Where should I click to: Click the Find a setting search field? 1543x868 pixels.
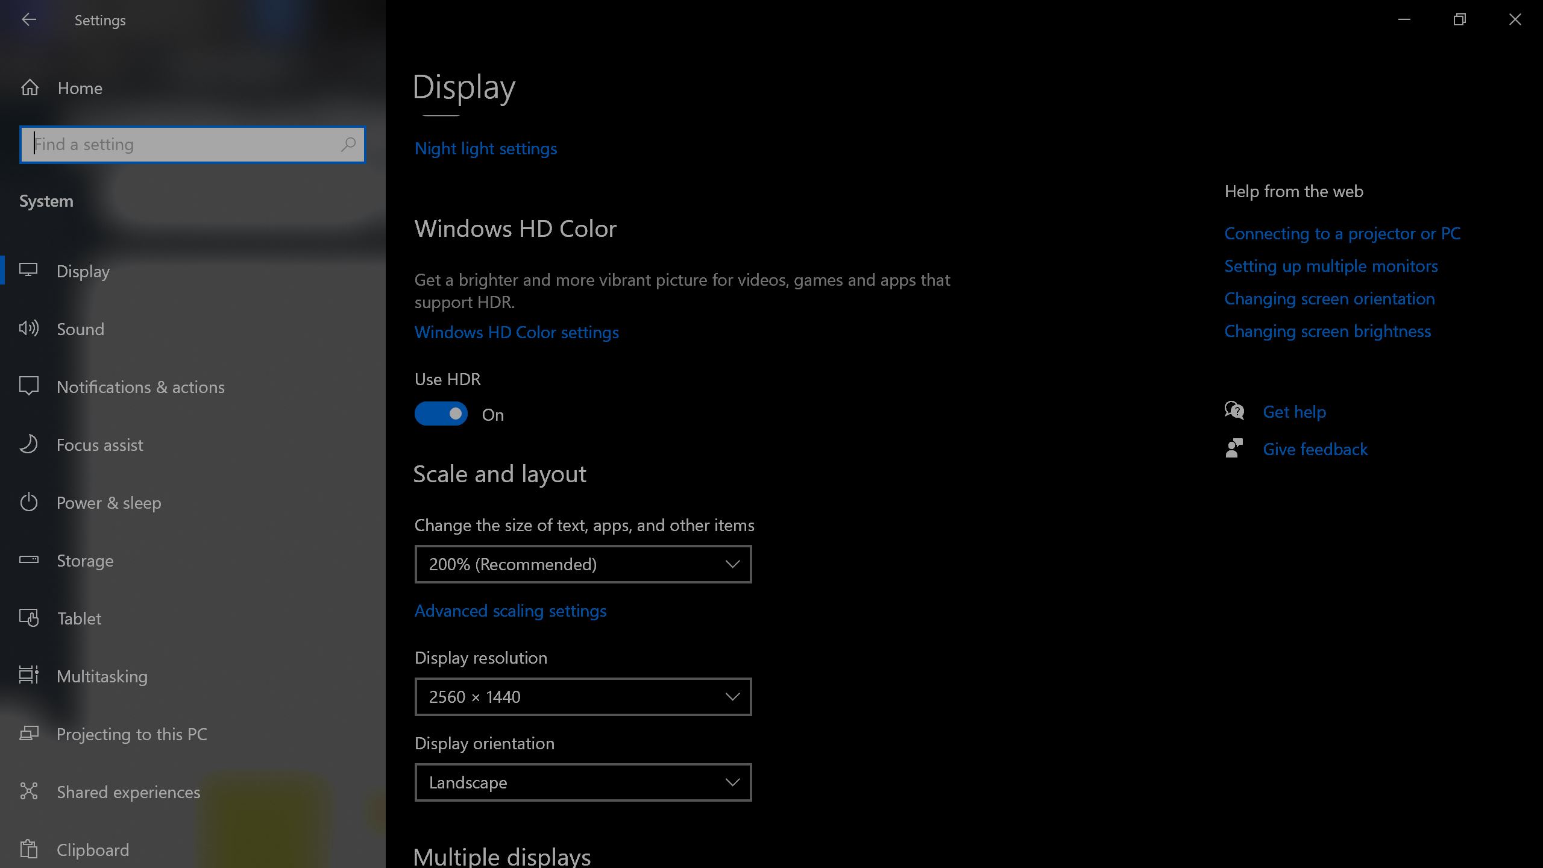(x=193, y=144)
